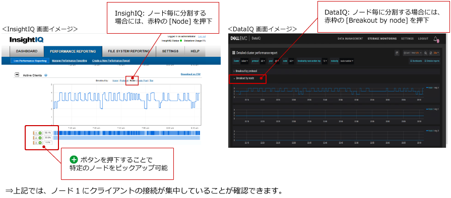Viewport: 451px width, 198px height.
Task: Select Live Performance Reporting
Action: tap(30, 61)
